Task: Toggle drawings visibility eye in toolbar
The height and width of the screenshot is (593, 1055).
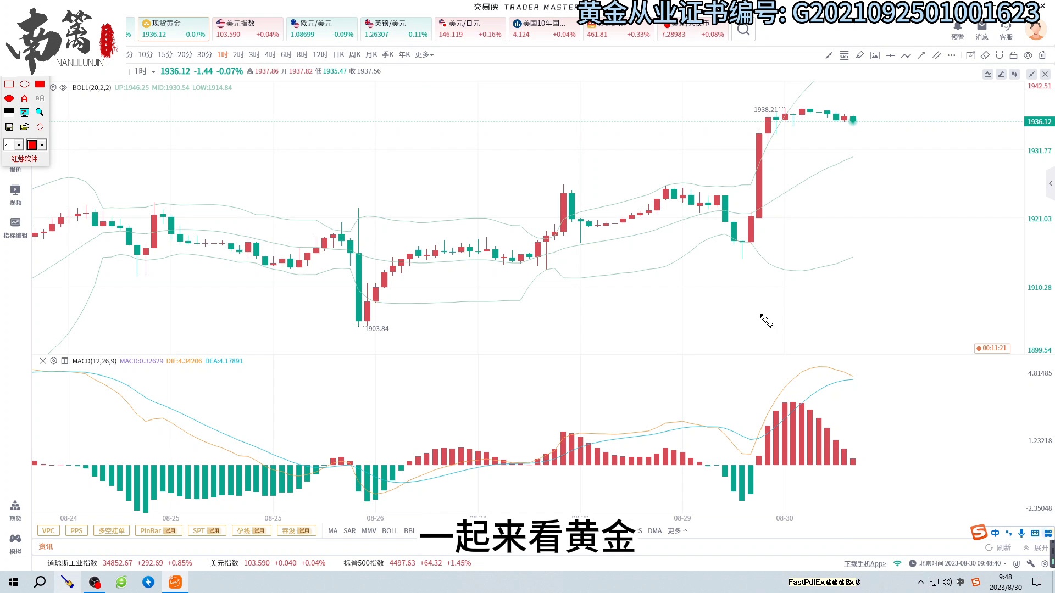Action: [x=1028, y=55]
